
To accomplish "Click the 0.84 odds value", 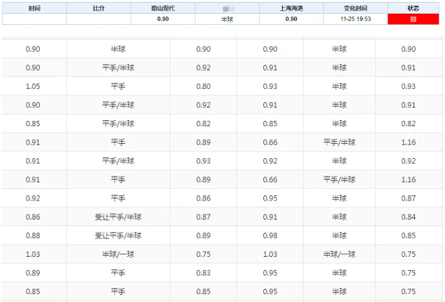I will point(408,217).
